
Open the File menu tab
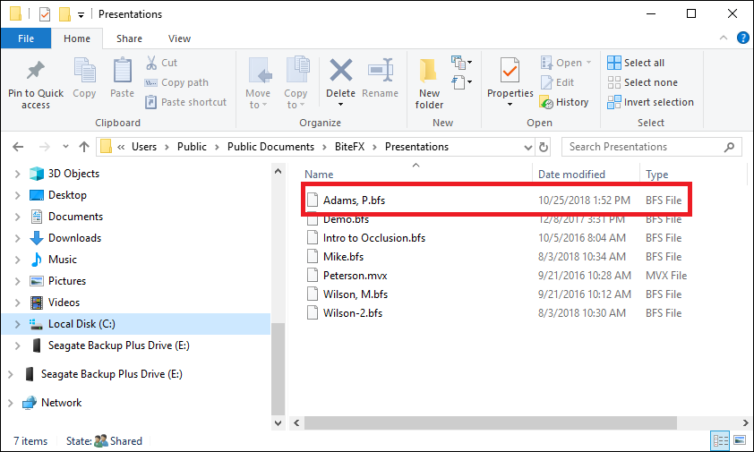(x=26, y=38)
